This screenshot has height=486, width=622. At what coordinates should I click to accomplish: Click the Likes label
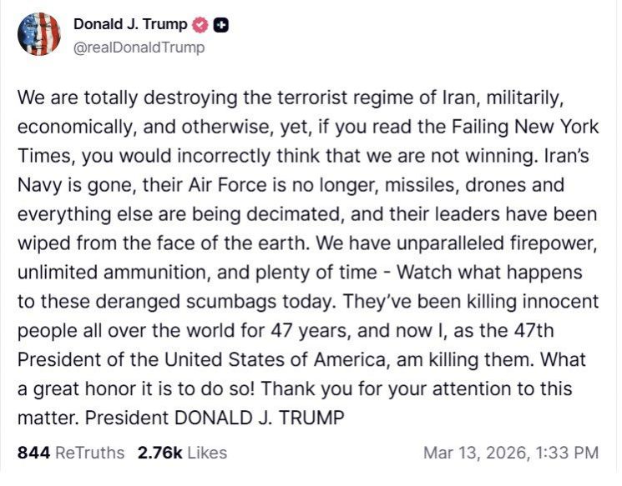click(207, 453)
